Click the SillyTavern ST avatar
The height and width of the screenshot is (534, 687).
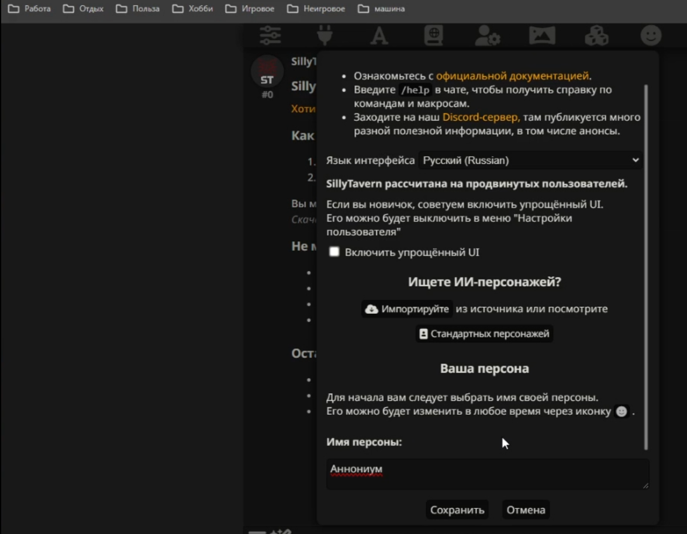tap(267, 72)
